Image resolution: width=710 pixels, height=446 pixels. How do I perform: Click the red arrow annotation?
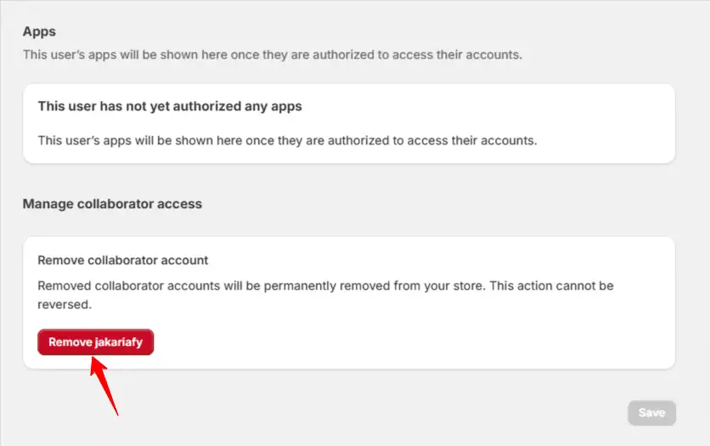tap(104, 386)
